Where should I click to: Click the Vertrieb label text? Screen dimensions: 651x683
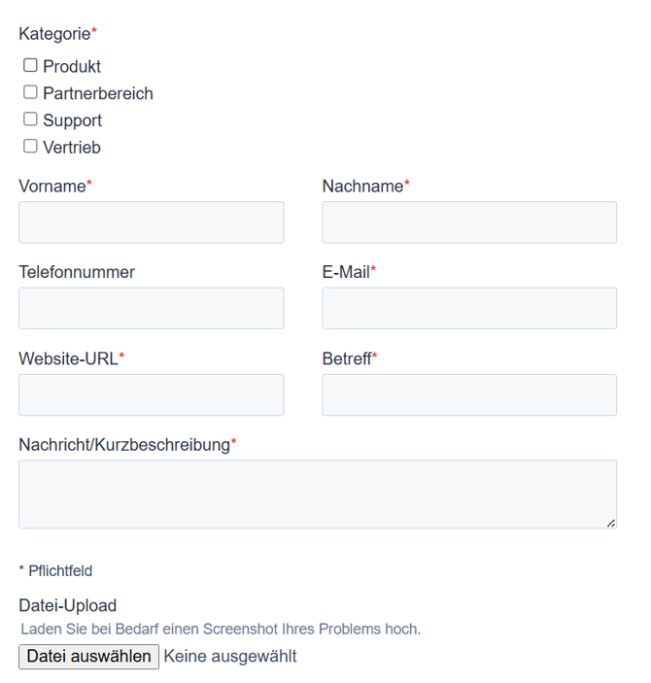pos(72,149)
